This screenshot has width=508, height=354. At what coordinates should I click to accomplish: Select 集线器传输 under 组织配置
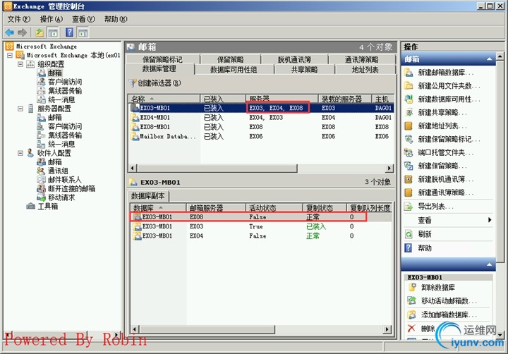(65, 91)
